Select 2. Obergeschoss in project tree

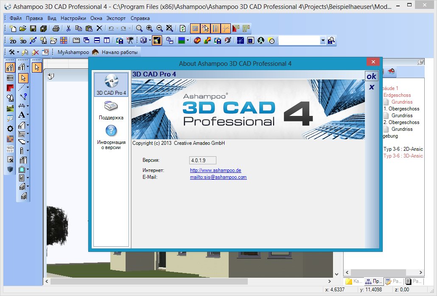tap(401, 122)
